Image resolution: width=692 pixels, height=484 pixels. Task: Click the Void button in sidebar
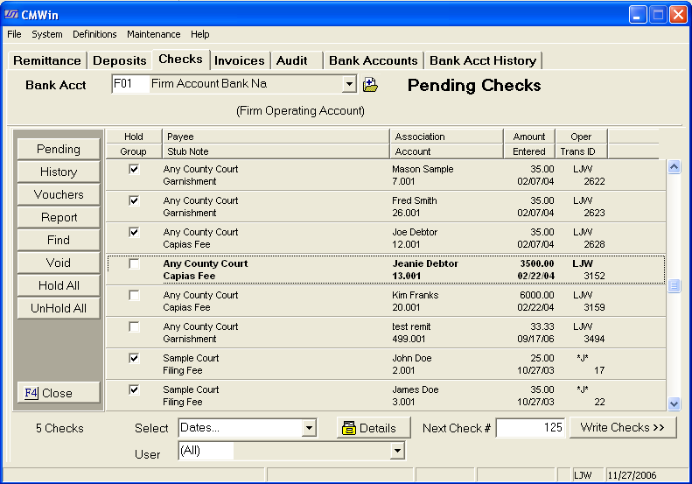tap(59, 263)
